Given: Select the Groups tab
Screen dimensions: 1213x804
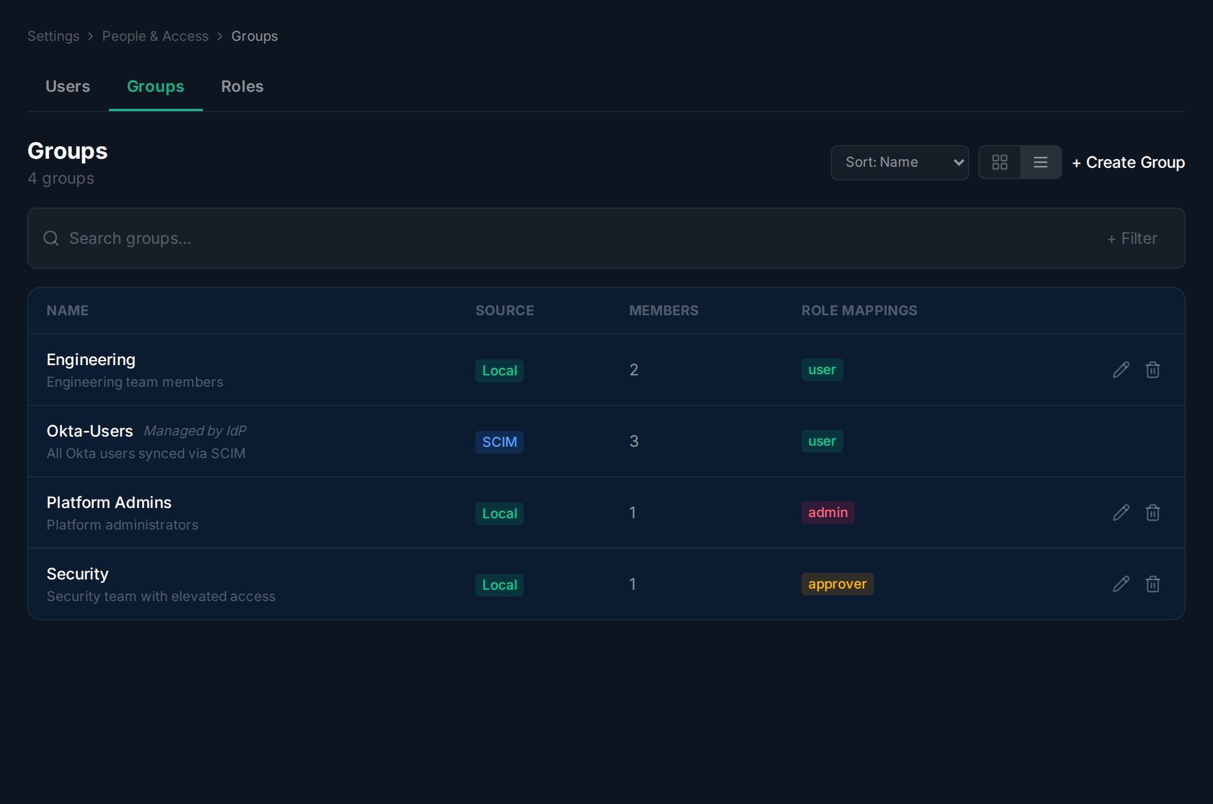Looking at the screenshot, I should click(x=155, y=86).
